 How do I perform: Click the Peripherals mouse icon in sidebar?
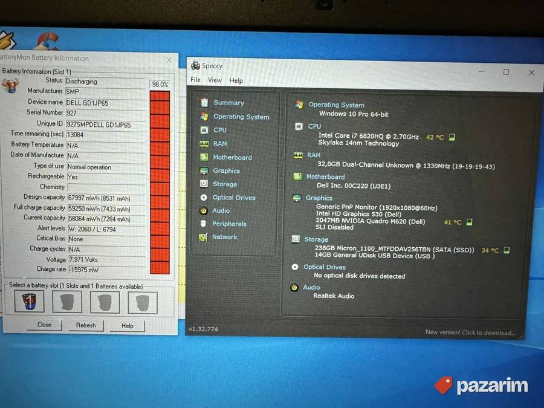[x=203, y=224]
